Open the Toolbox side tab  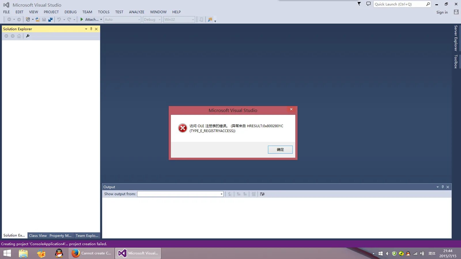pyautogui.click(x=456, y=62)
